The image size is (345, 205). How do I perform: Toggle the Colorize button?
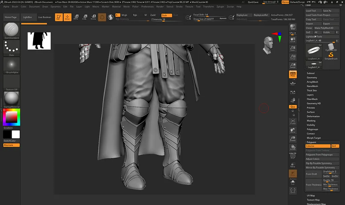tap(318, 146)
